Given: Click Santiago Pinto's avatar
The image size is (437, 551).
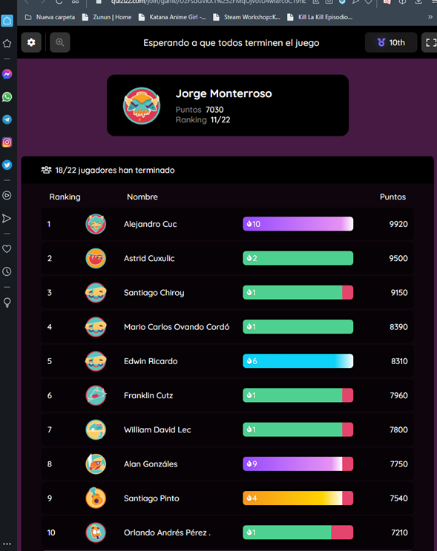Looking at the screenshot, I should point(96,498).
